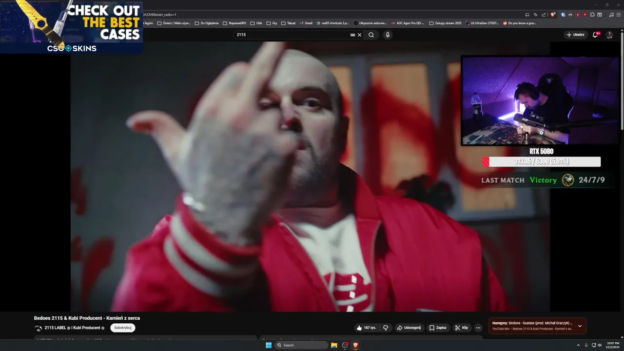Open YouTube notifications bell

click(x=596, y=35)
